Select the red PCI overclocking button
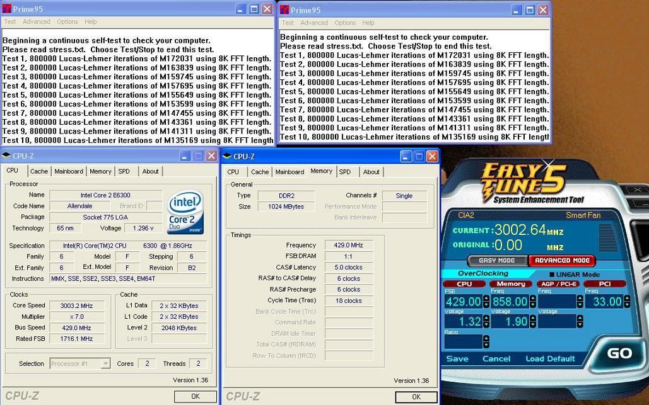 pos(605,284)
